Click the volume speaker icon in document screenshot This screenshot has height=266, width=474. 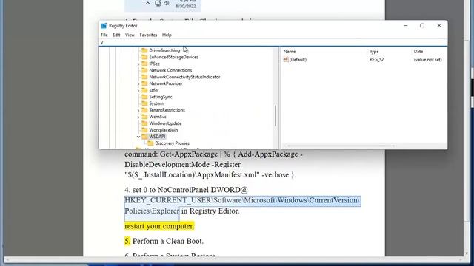(167, 3)
